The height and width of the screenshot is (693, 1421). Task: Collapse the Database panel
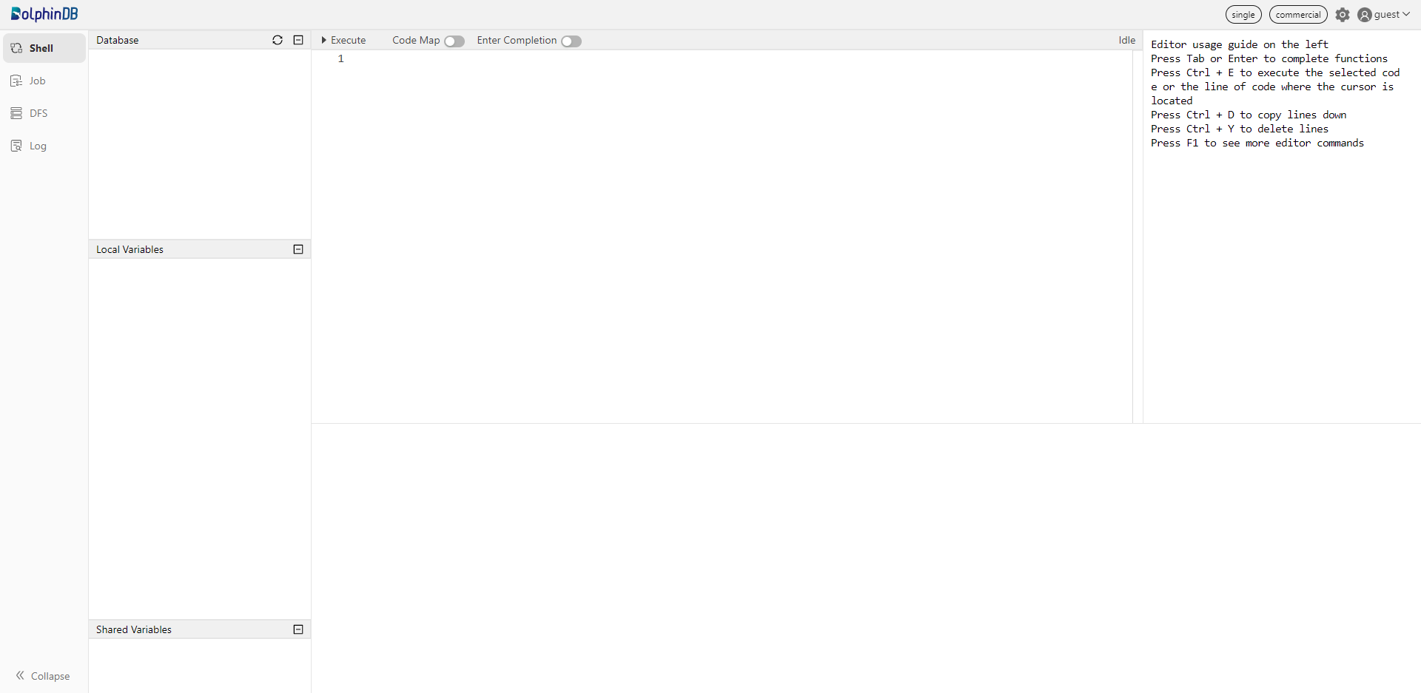[x=298, y=40]
